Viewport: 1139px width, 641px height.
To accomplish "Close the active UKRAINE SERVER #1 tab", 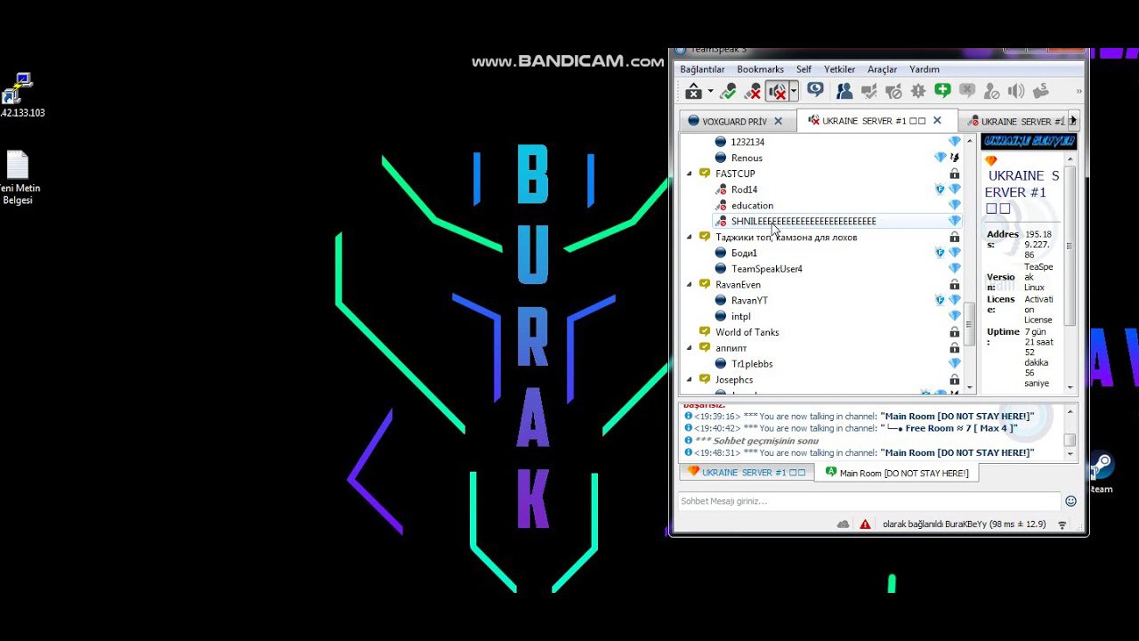I will tap(937, 120).
